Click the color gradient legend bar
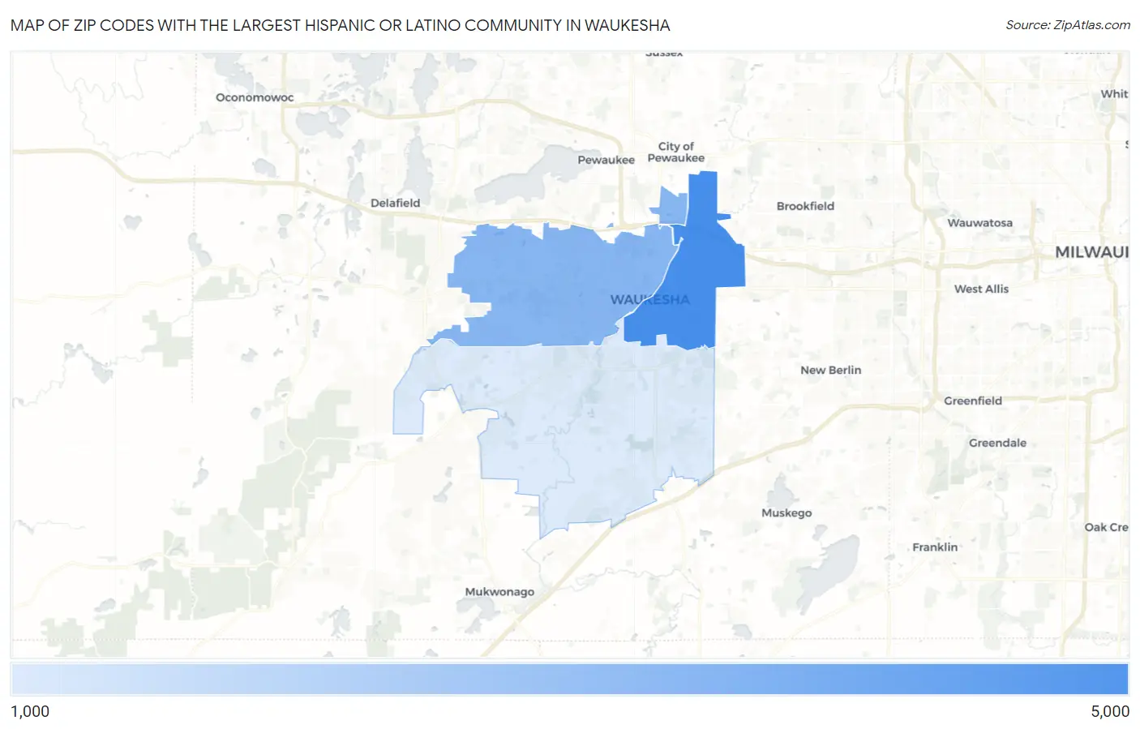 [x=569, y=679]
